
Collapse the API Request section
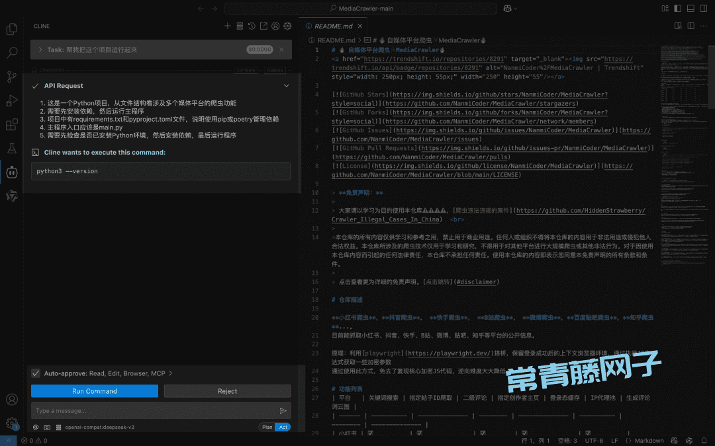pos(286,85)
